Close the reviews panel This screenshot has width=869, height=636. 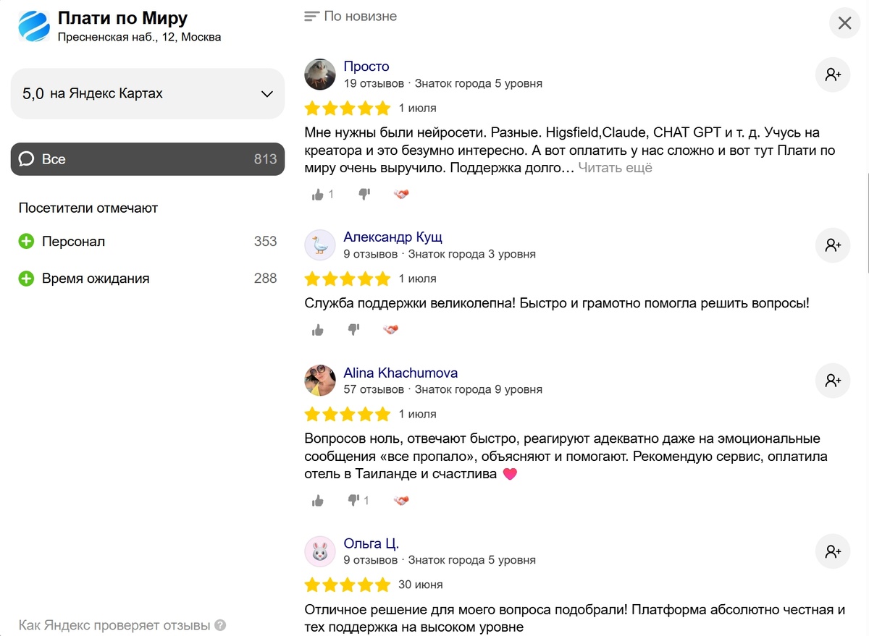tap(845, 23)
